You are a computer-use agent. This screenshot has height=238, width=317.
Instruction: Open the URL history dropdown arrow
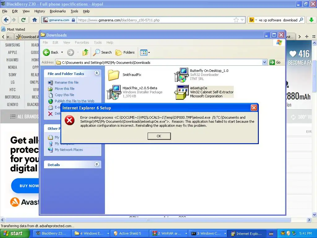pyautogui.click(x=242, y=20)
